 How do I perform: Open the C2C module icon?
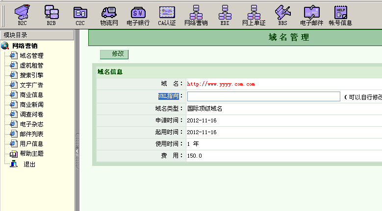[80, 13]
